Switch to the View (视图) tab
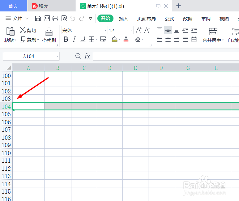The width and height of the screenshot is (239, 201). 224,19
